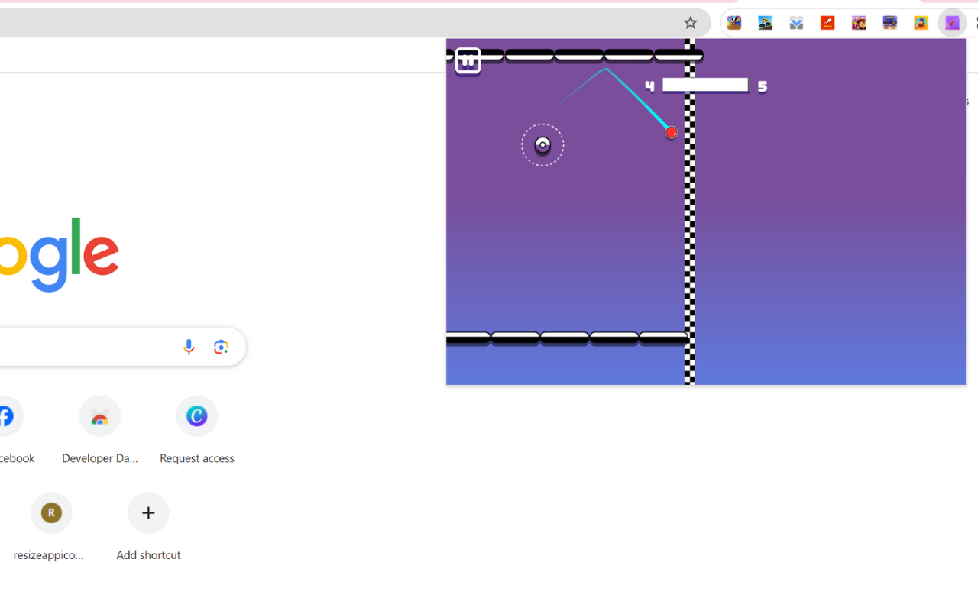Open Google Lens image search

(x=221, y=346)
